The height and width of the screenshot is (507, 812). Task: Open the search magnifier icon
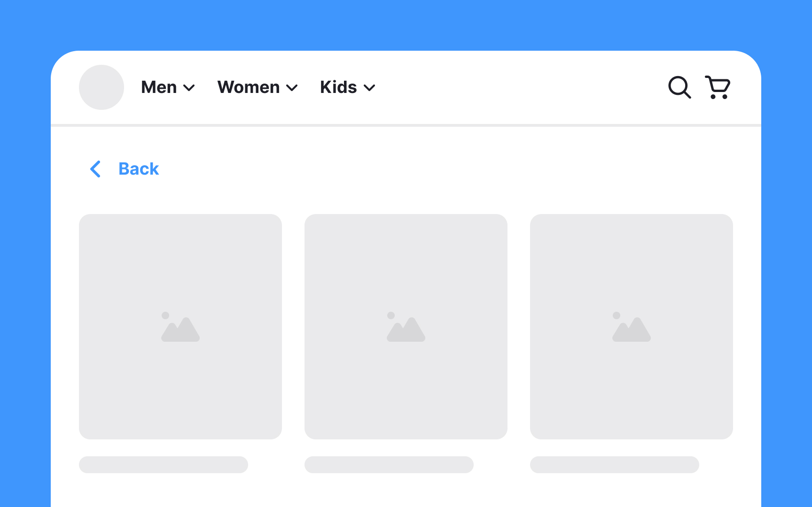679,87
